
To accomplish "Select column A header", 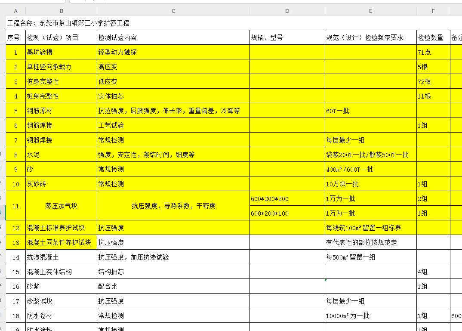I will [x=15, y=11].
